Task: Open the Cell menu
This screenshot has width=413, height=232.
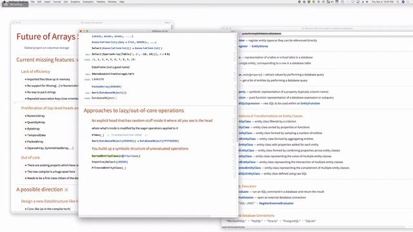Action: tap(66, 2)
